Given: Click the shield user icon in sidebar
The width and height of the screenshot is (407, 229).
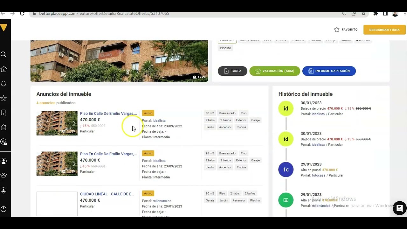Looking at the screenshot, I should click(x=3, y=190).
